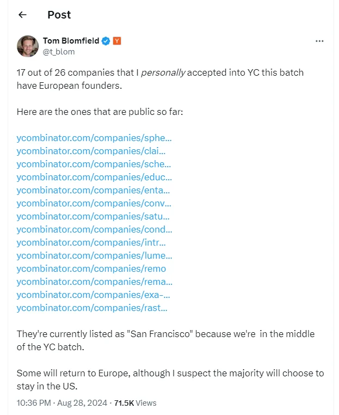This screenshot has width=339, height=415.
Task: Open the ycombinator.com/companies/remo link
Action: pyautogui.click(x=91, y=268)
